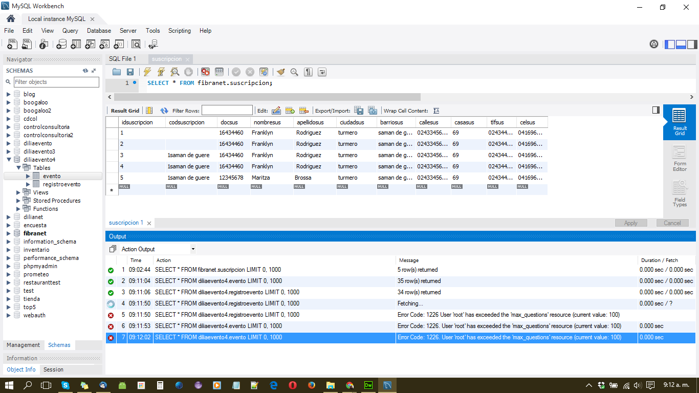Open script file folder icon in editor toolbar
This screenshot has height=393, width=699.
pyautogui.click(x=117, y=72)
